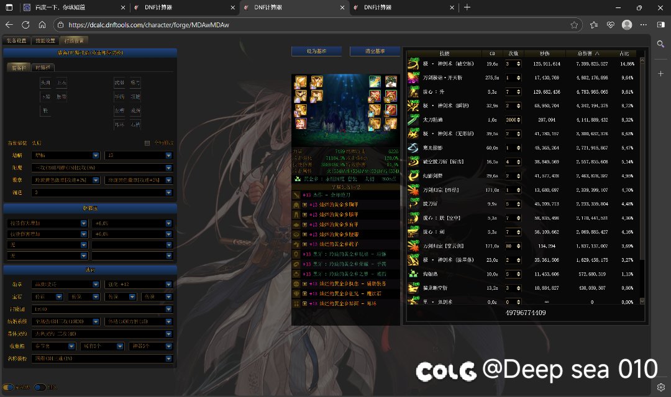The height and width of the screenshot is (397, 671).
Task: Click the skill table vertical scrollbar
Action: [x=642, y=181]
